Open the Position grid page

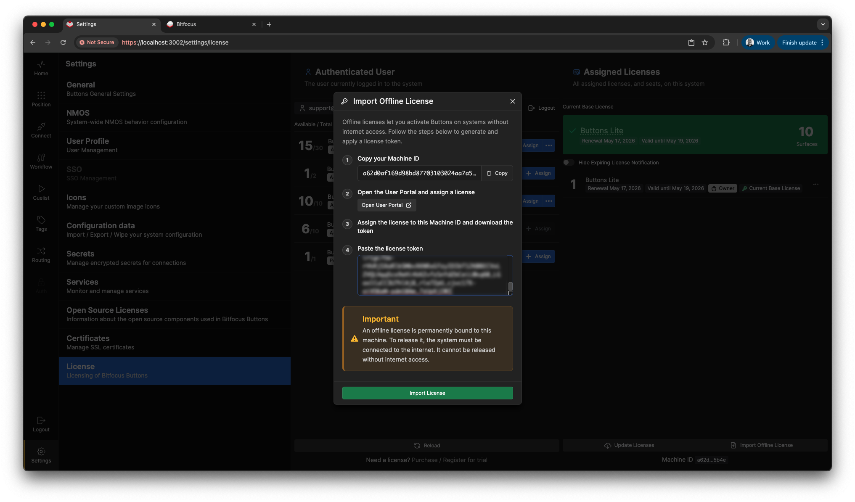(x=41, y=99)
